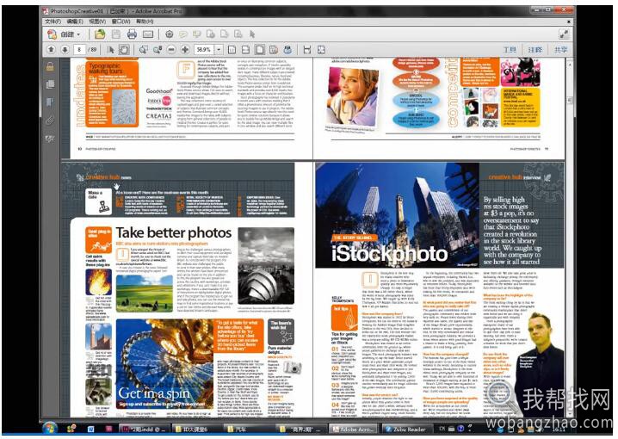Click the 'Take better photos' headline
The width and height of the screenshot is (618, 439).
(173, 232)
